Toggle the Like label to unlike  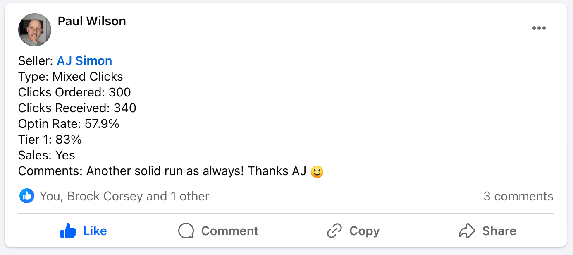95,231
